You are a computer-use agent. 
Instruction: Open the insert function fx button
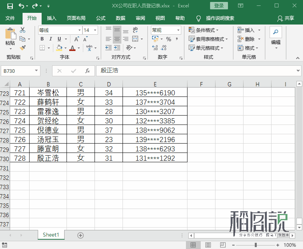point(88,71)
